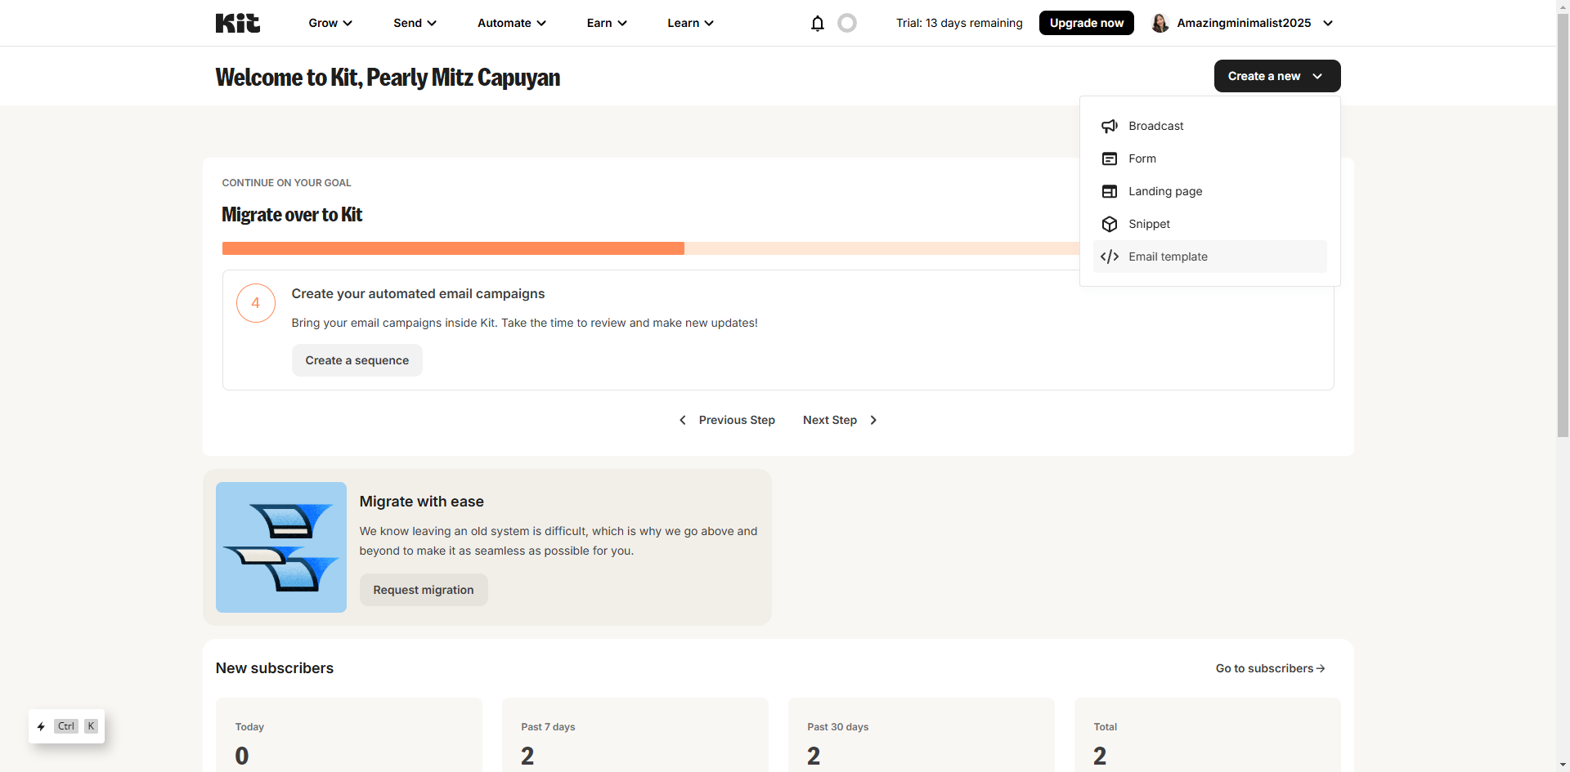The image size is (1570, 772).
Task: Click CONTINUE ON YOUR GOAL label
Action: (x=286, y=183)
